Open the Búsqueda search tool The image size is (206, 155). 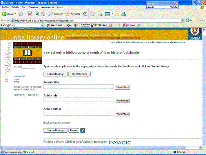(56, 14)
